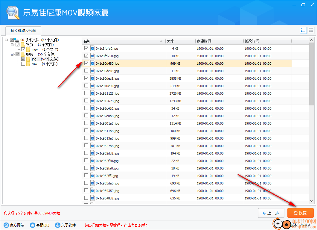Select the 0x1c9527a8.jpg file name
Image resolution: width=317 pixels, height=230 pixels.
pos(107,146)
